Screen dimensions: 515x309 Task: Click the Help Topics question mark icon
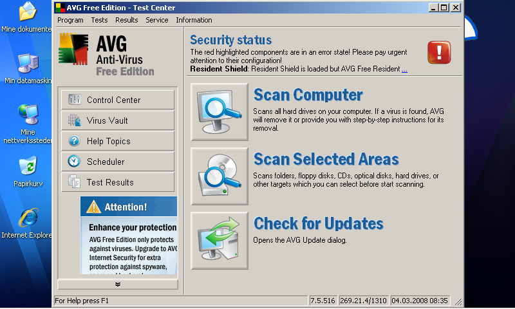pos(75,141)
